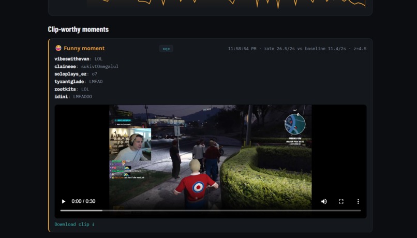Click the xqc channel tag
Image resolution: width=417 pixels, height=238 pixels.
click(x=166, y=49)
